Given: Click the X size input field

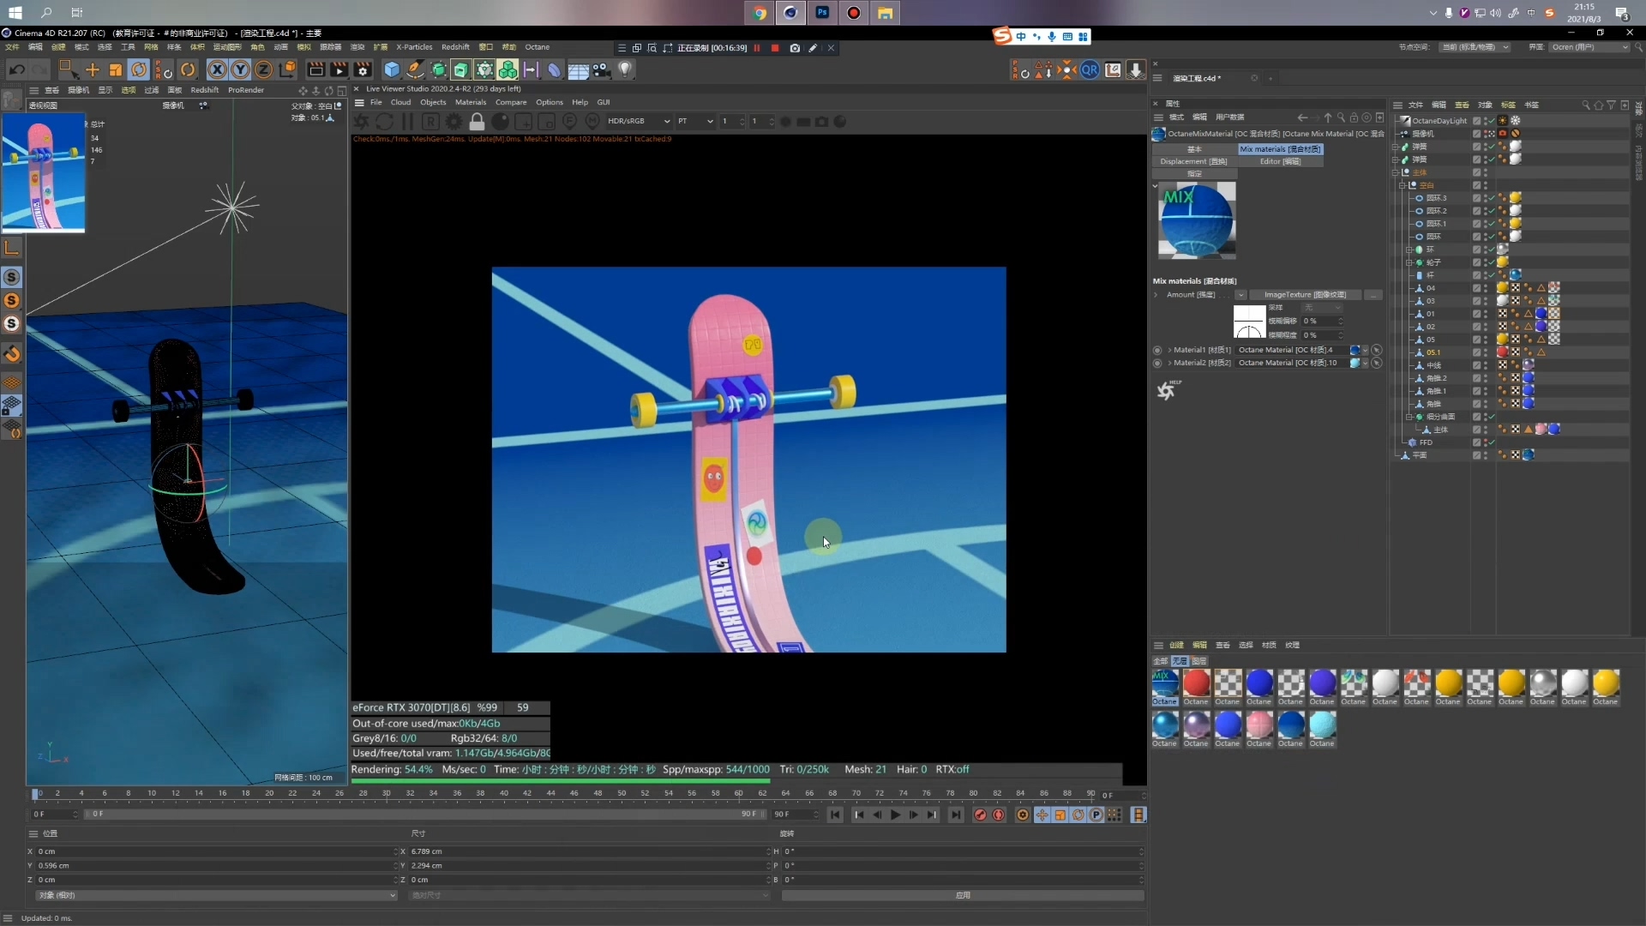Looking at the screenshot, I should [583, 851].
